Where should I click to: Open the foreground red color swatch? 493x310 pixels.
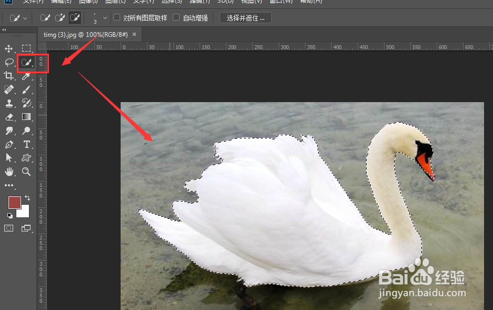pyautogui.click(x=14, y=203)
